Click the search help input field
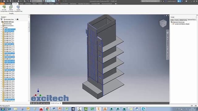198x111 pixels. point(151,1)
